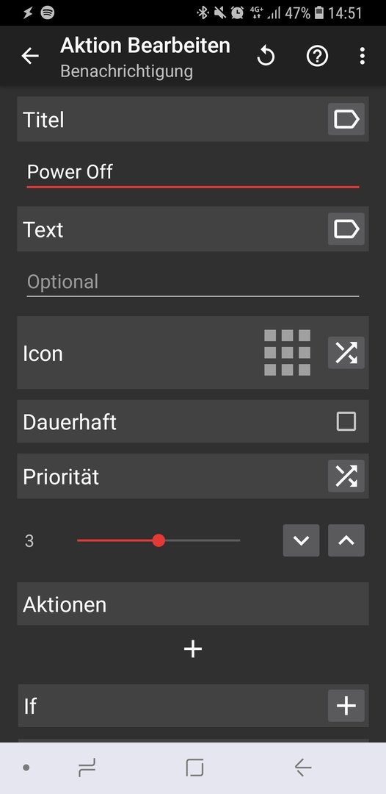Focus the Optional text input field
The image size is (386, 794).
193,282
